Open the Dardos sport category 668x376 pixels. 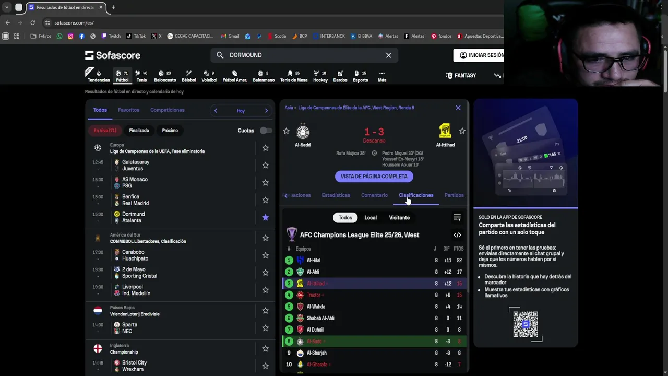coord(340,76)
